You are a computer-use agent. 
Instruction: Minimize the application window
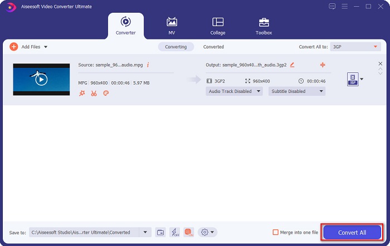(357, 6)
